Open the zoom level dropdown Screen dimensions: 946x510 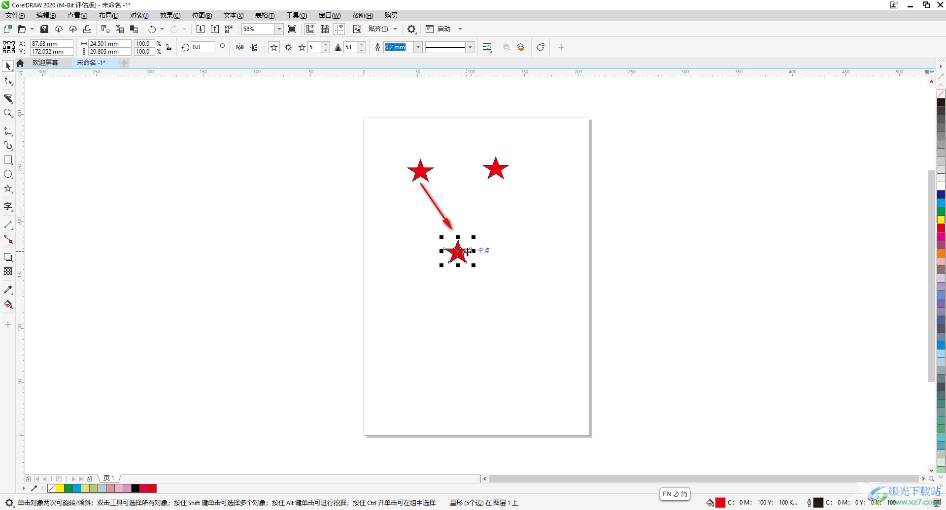tap(279, 29)
